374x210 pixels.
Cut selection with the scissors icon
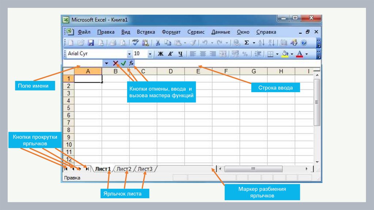(158, 43)
